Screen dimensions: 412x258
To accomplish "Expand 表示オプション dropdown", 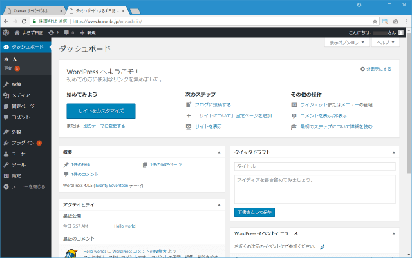I will tap(348, 42).
